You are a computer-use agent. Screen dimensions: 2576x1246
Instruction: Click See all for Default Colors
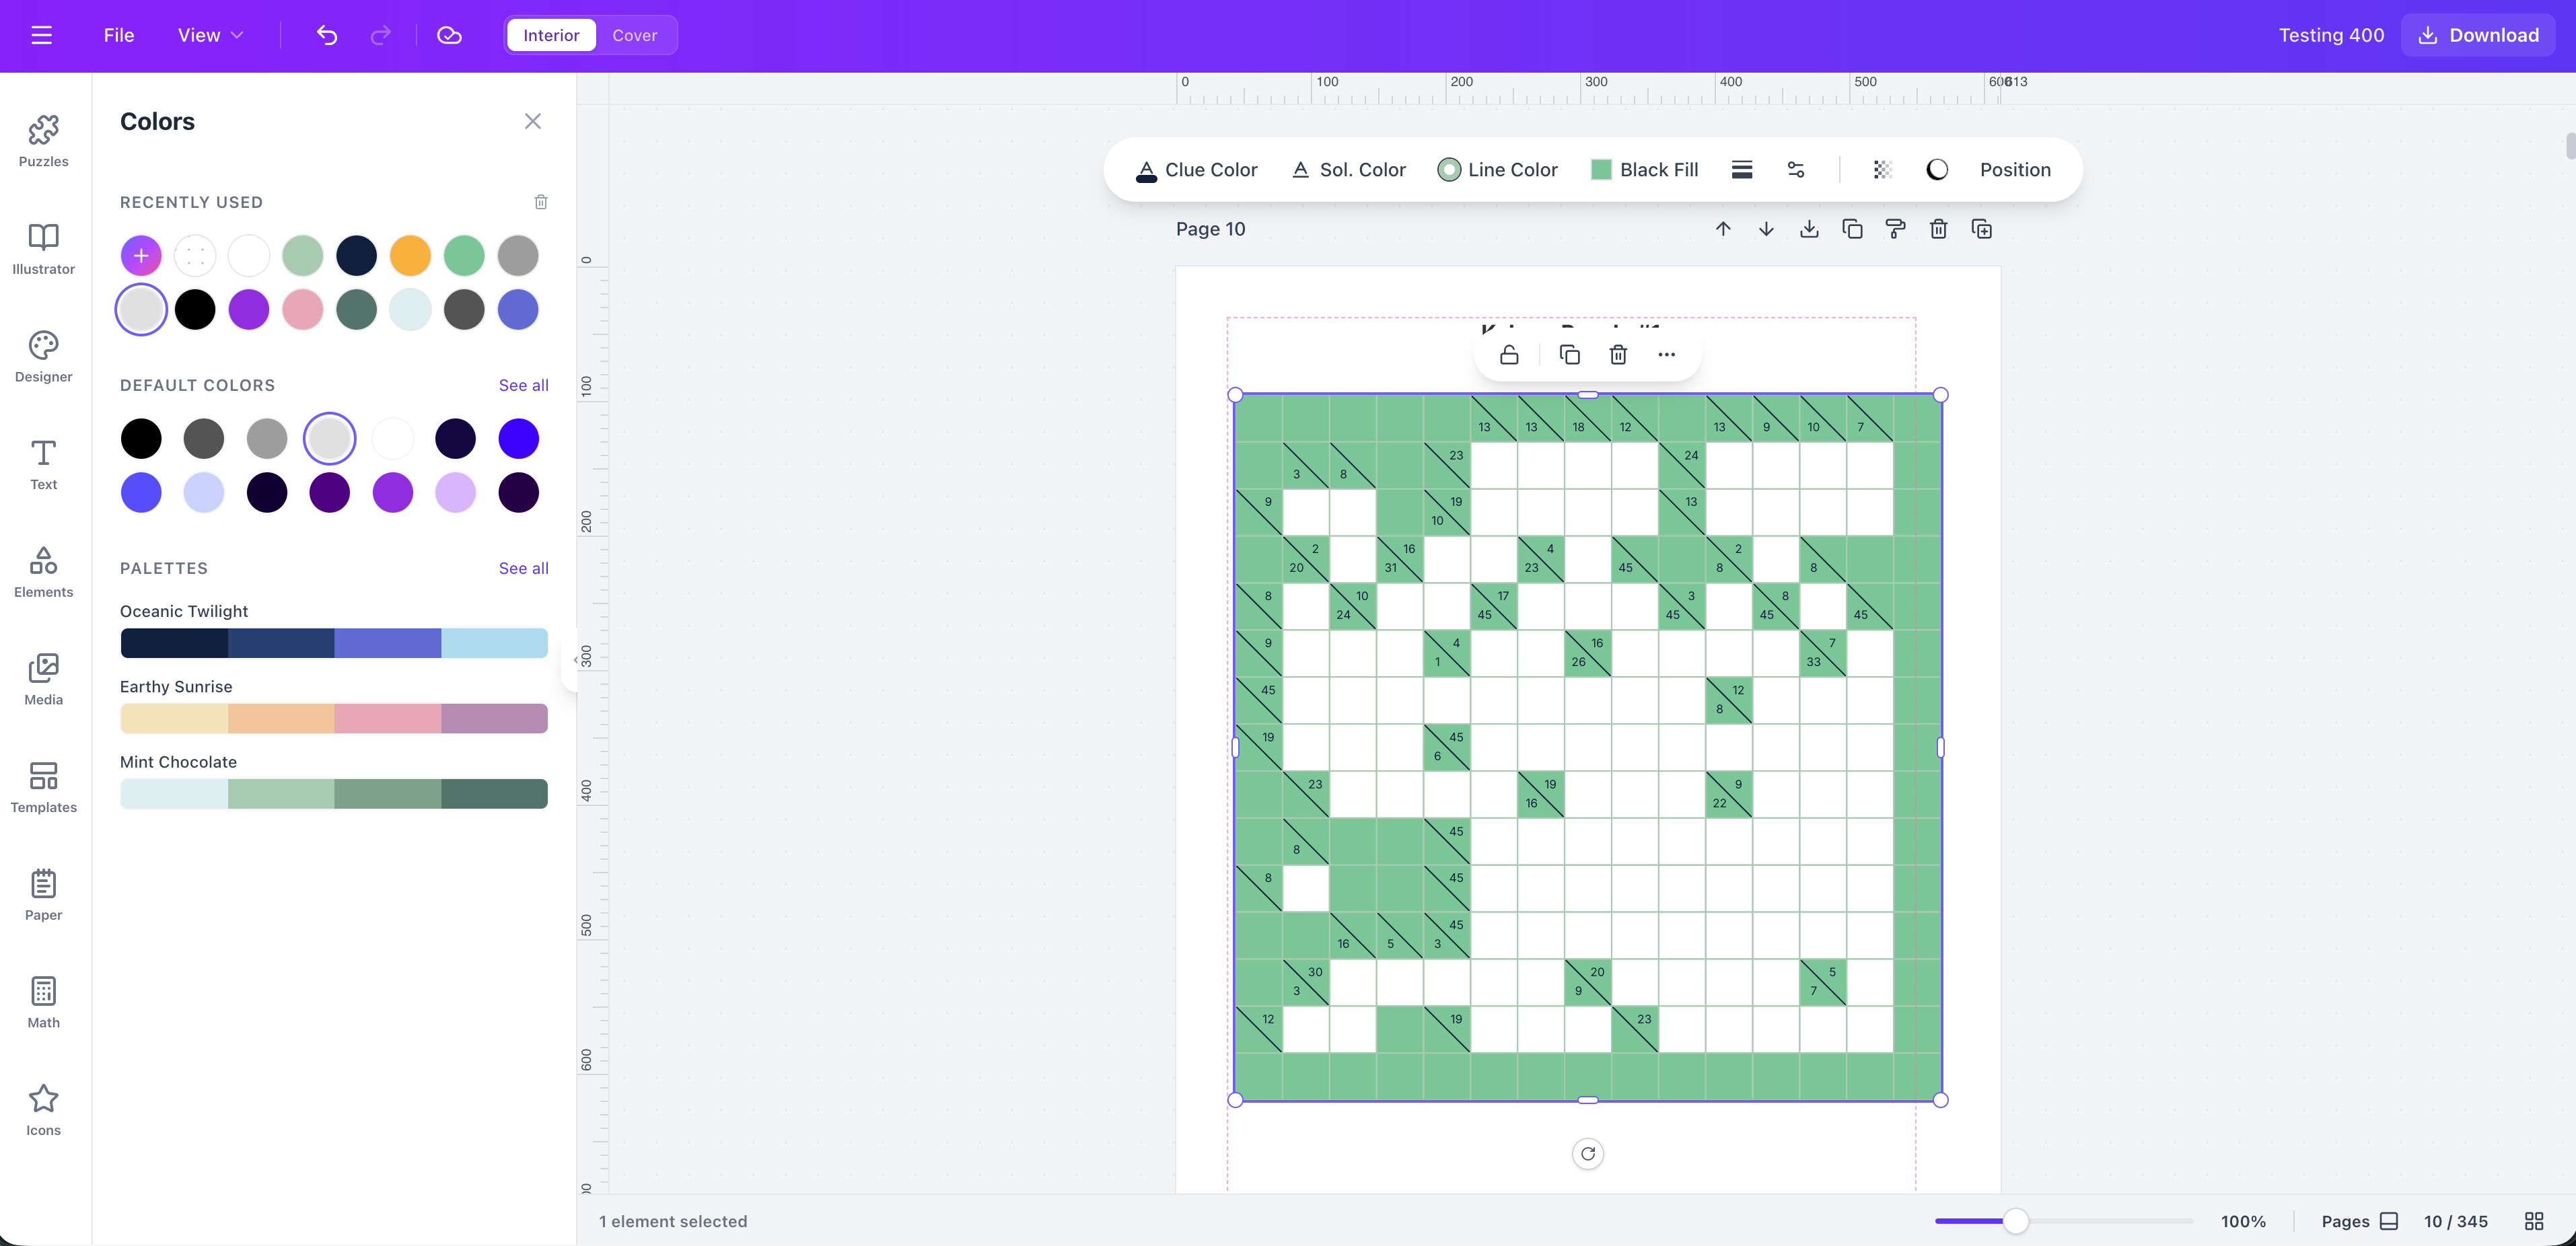523,385
